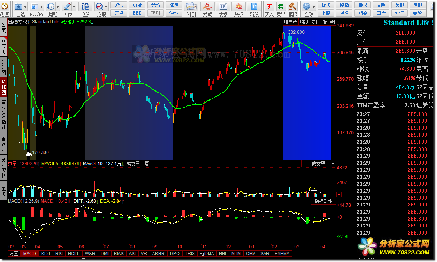This screenshot has width=437, height=262.
Task: Expand the 全球 globe dropdown arrow
Action: coord(313,6)
